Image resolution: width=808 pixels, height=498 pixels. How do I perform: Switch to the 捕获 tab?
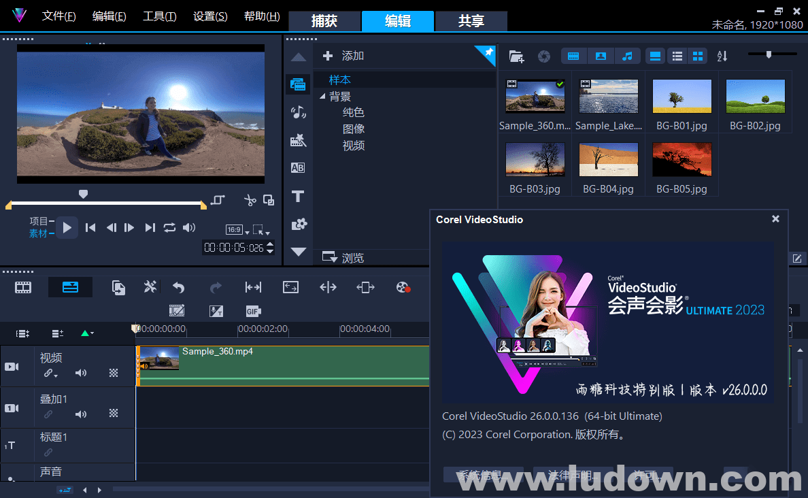tap(324, 21)
